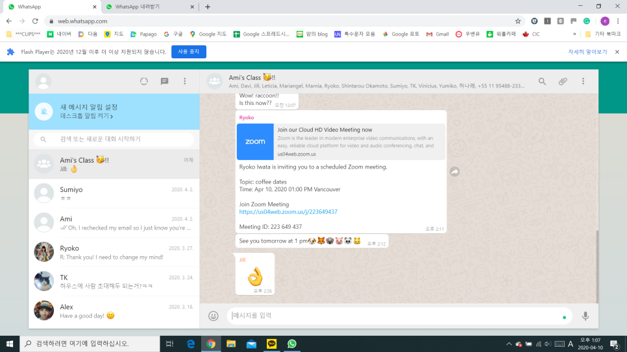Image resolution: width=627 pixels, height=352 pixels.
Task: Open Chrome's three-dot menu
Action: pyautogui.click(x=618, y=21)
